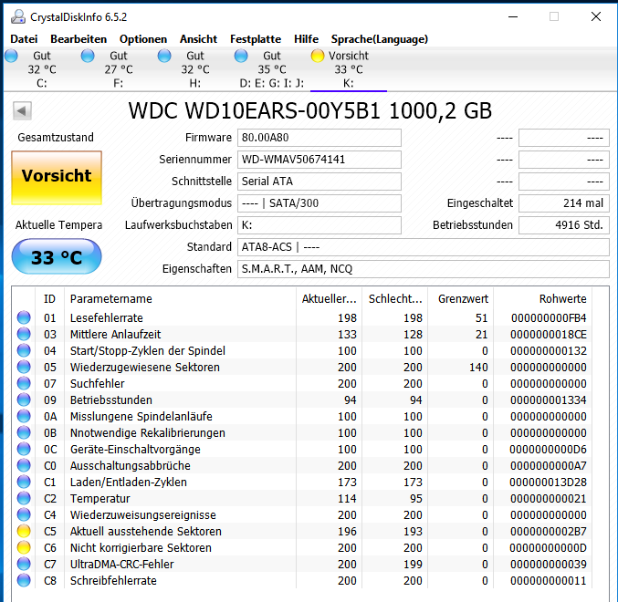
Task: Switch to drive F: 27 °C tab
Action: pos(119,69)
